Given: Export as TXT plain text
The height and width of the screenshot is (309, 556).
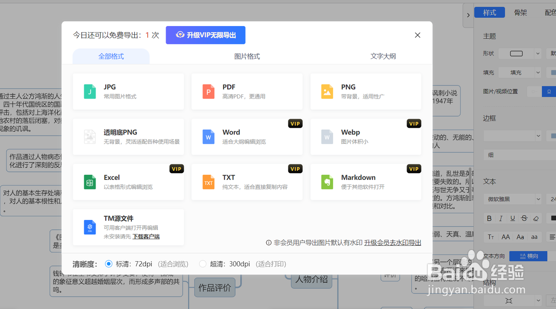Looking at the screenshot, I should click(247, 182).
